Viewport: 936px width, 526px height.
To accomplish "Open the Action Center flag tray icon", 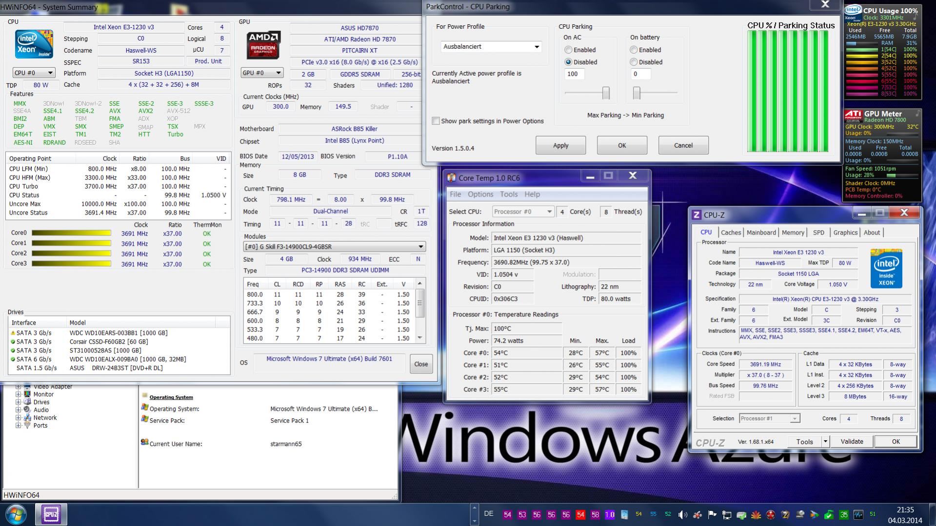I will tap(712, 515).
